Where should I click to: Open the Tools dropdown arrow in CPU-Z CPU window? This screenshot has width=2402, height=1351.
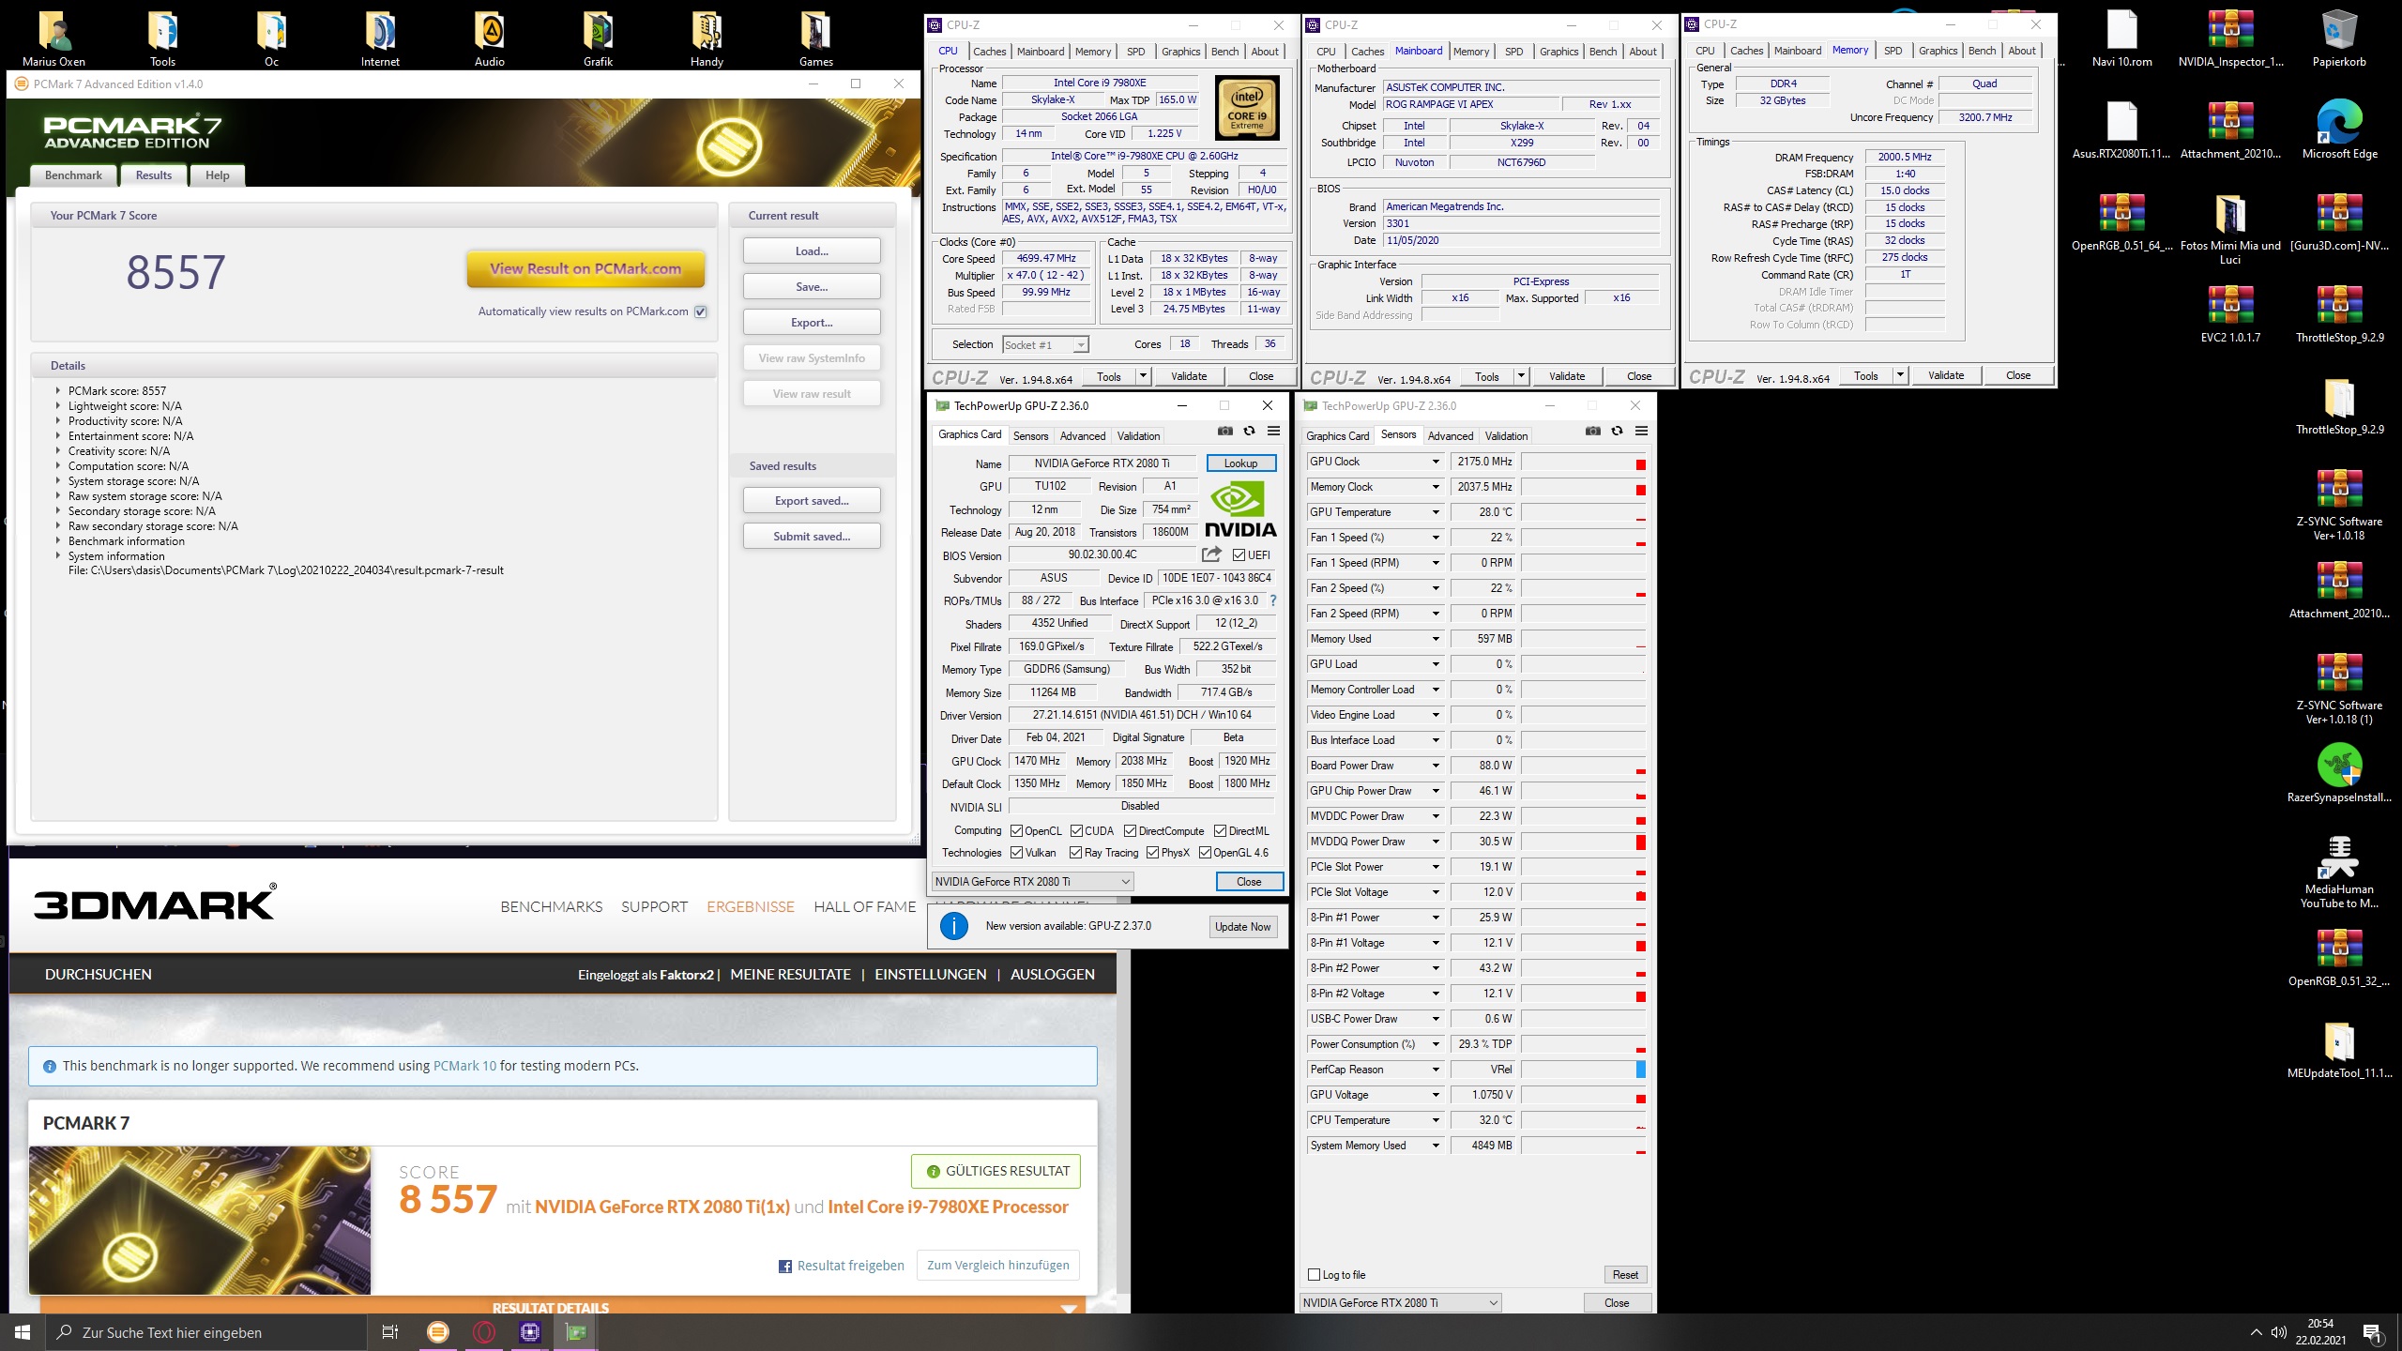click(1143, 376)
